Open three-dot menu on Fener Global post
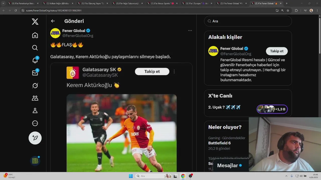This screenshot has height=180, width=321. pos(190,30)
